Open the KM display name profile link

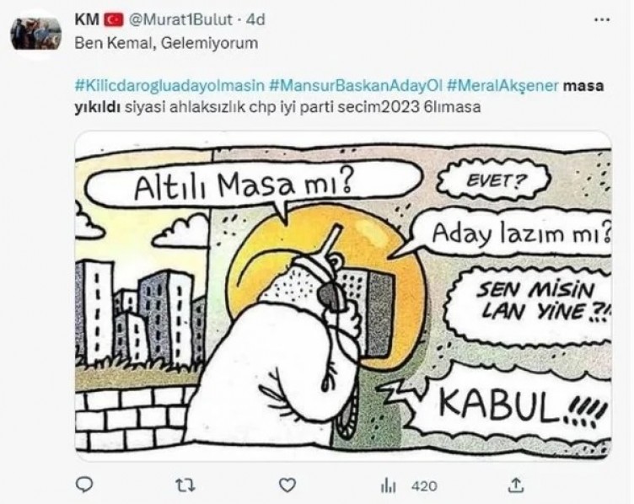[x=87, y=19]
